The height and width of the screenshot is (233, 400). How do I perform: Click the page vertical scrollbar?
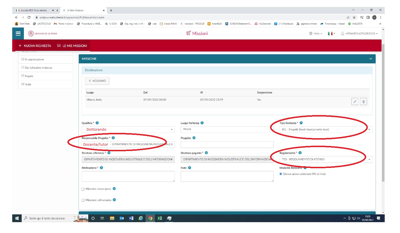(x=383, y=111)
